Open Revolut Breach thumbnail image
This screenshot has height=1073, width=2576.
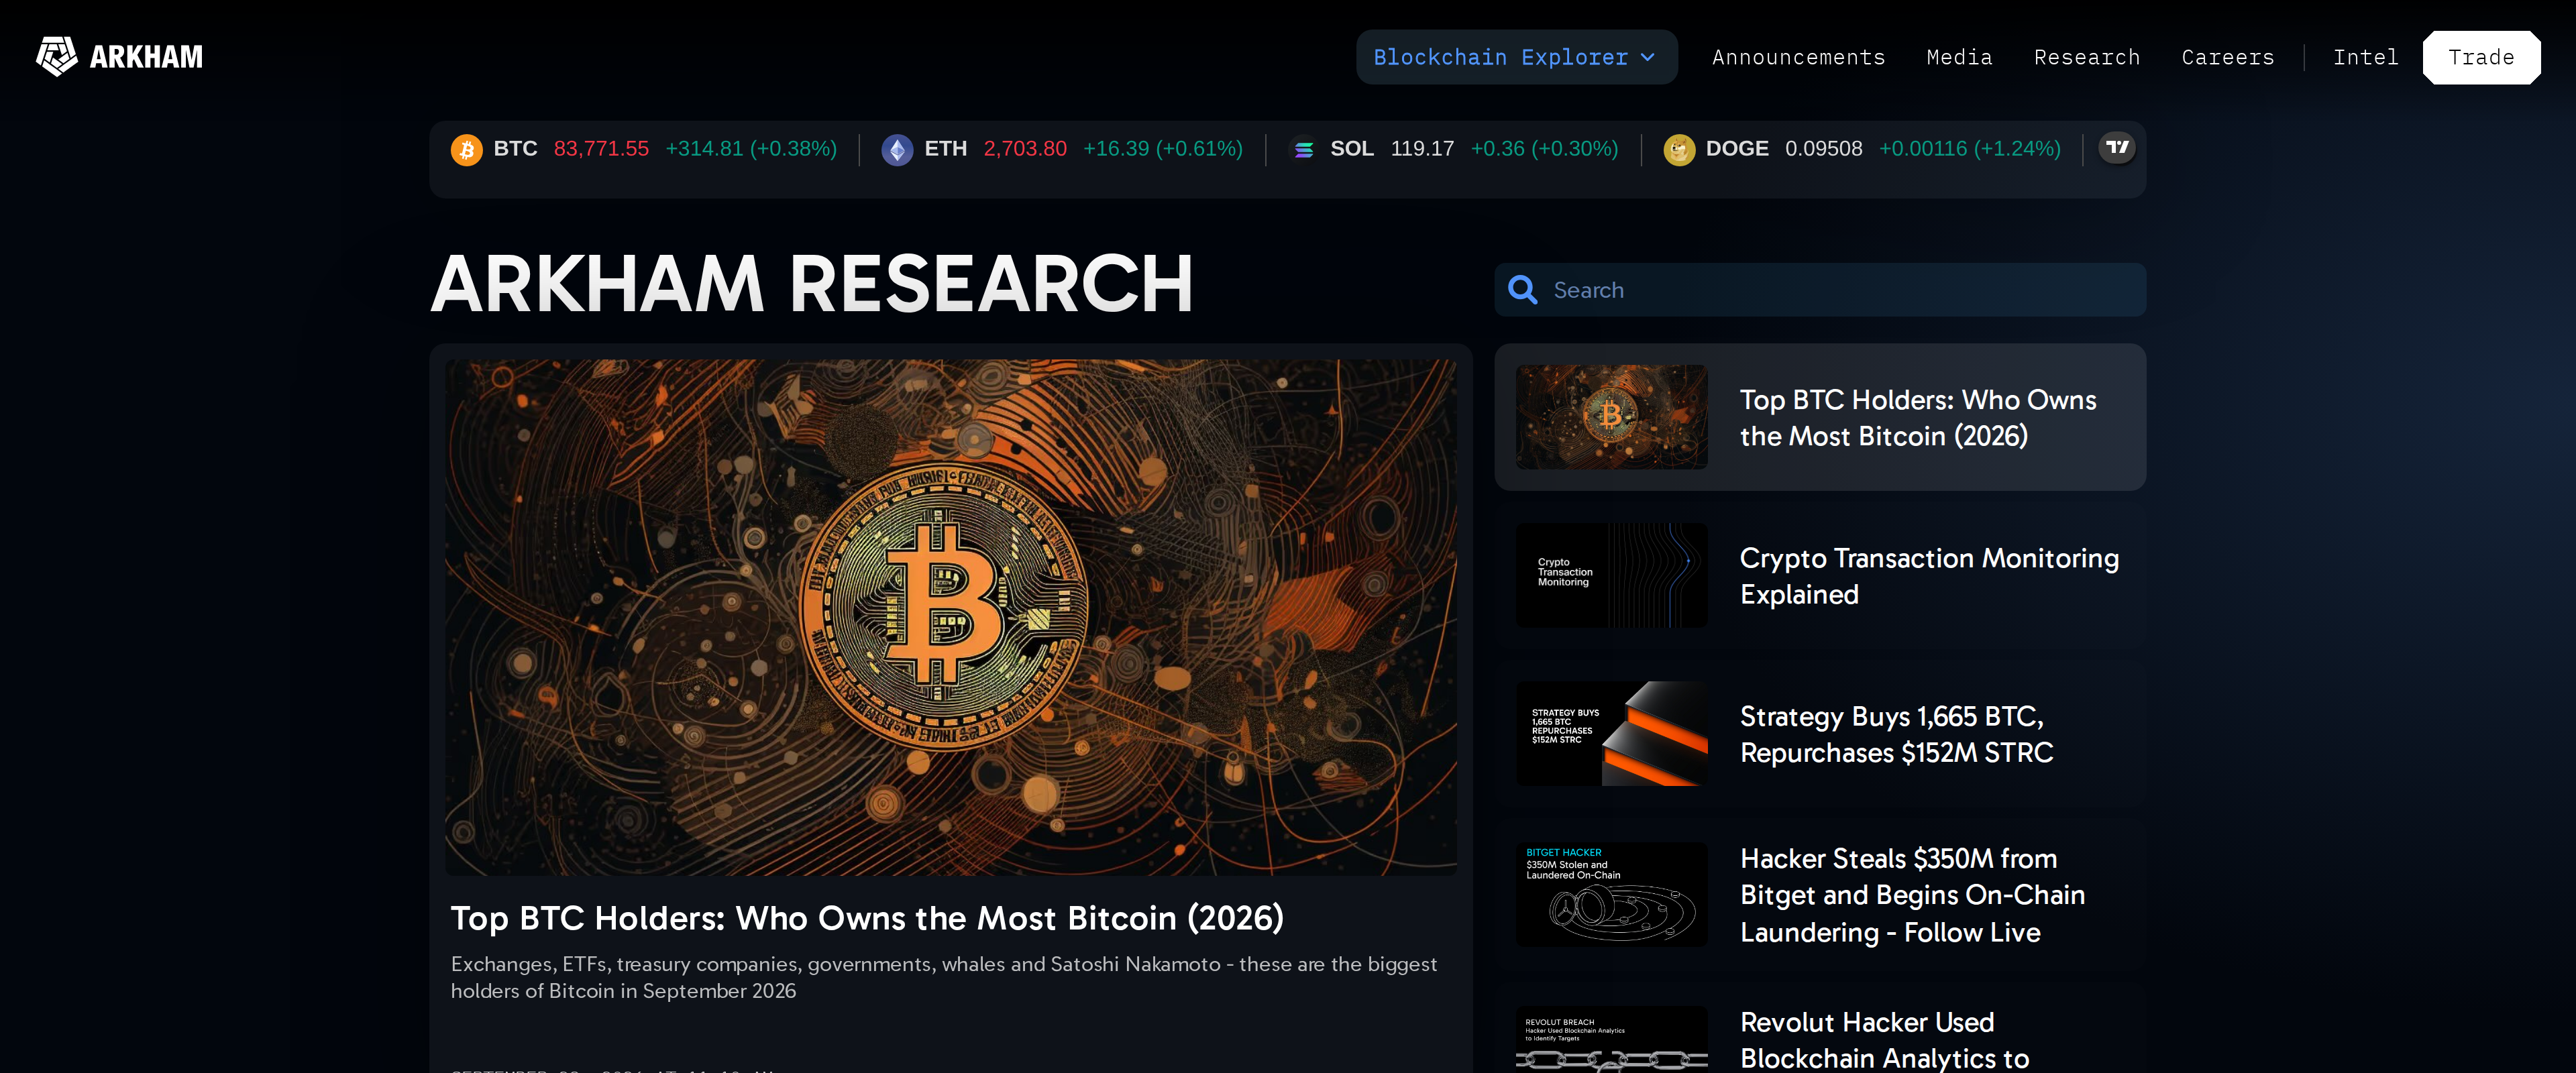(1611, 1040)
